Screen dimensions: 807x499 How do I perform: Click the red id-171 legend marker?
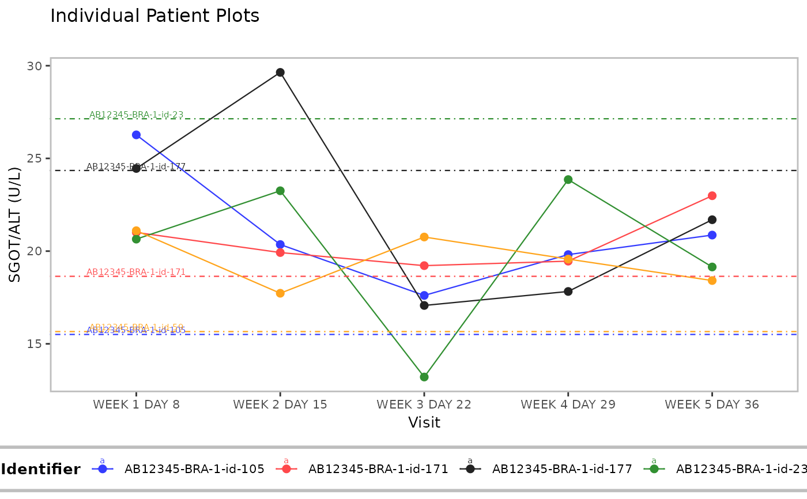tap(286, 469)
